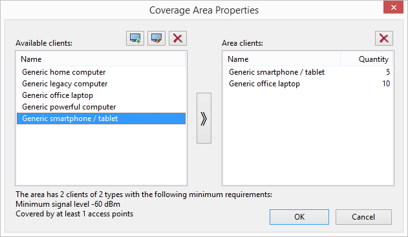Click the Cancel button

[363, 217]
